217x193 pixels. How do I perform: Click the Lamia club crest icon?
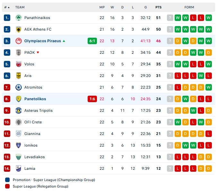18,169
